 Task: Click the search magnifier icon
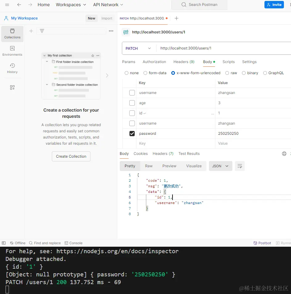pos(184,5)
